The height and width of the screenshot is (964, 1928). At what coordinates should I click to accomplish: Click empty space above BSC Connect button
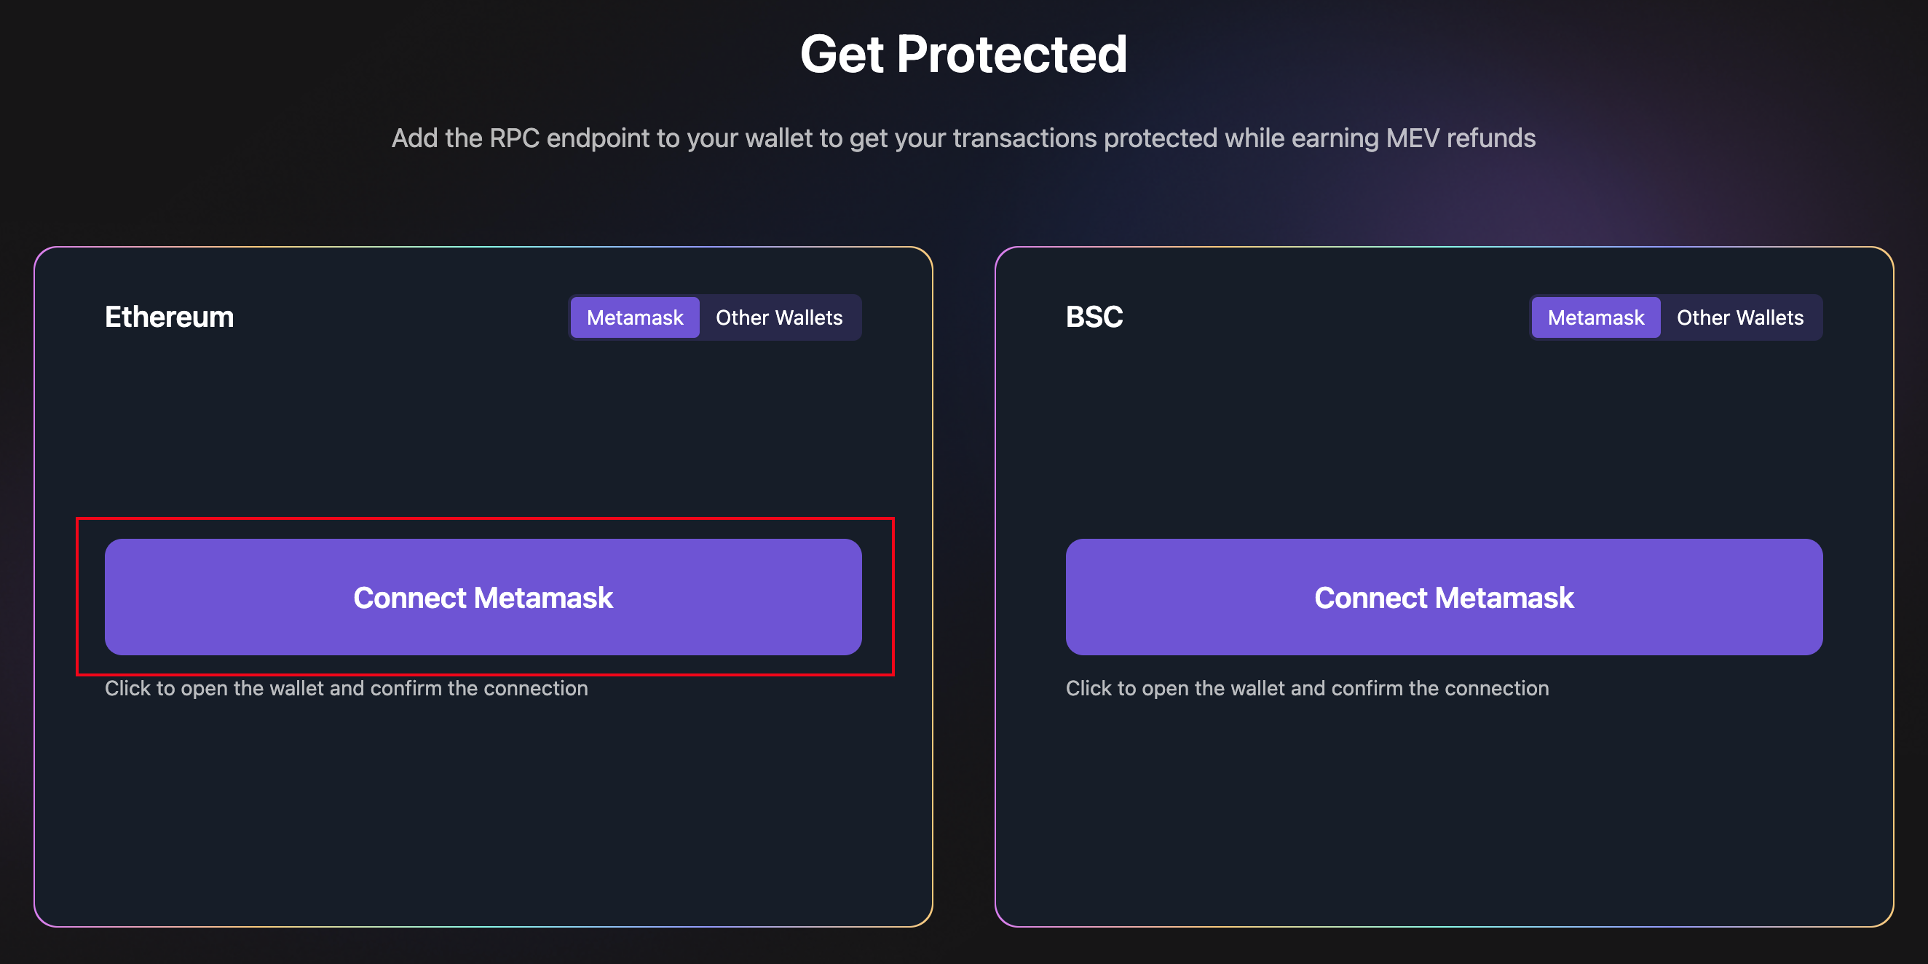coord(1444,434)
